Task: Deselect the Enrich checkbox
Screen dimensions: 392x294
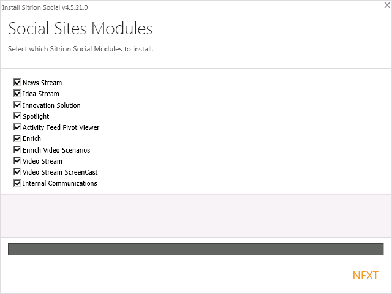Action: (x=17, y=138)
